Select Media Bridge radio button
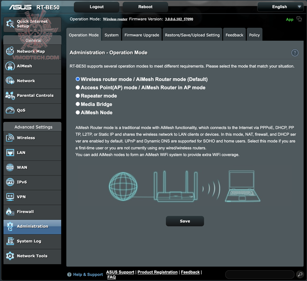Screen dimensions: 307x281 78,104
